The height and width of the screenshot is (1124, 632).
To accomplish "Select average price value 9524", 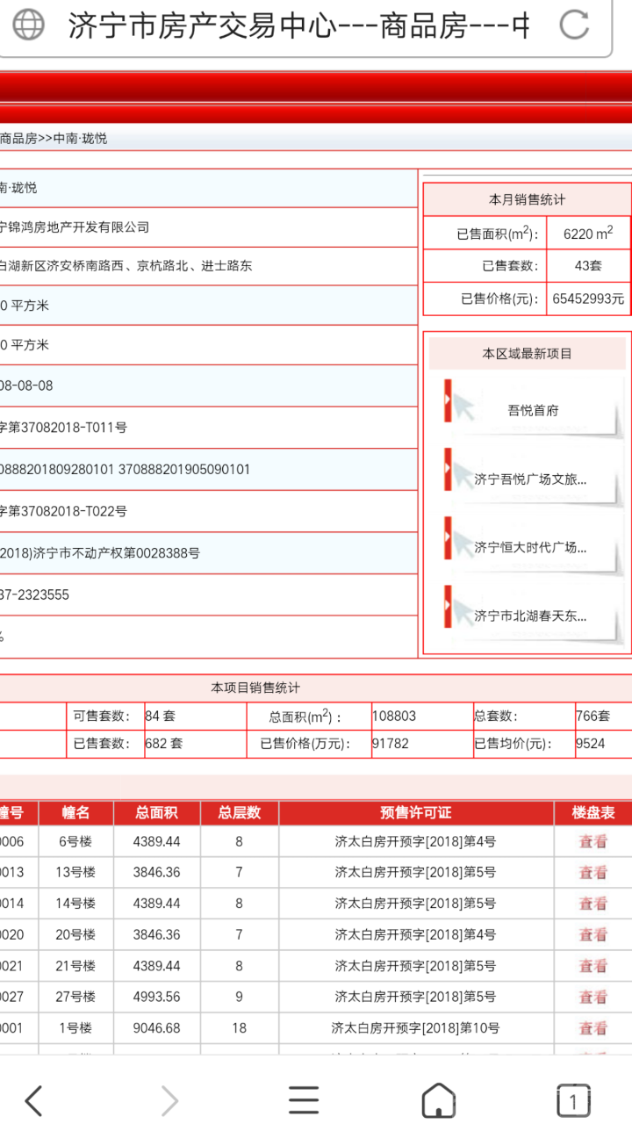I will pyautogui.click(x=590, y=744).
